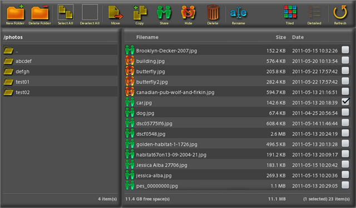
Task: Switch to Detailed view
Action: (314, 12)
